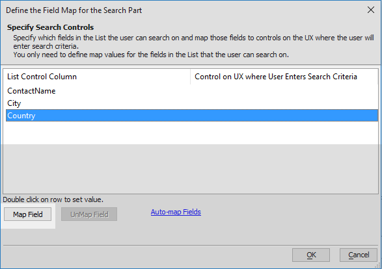Click the greyed-out UnMap Field button
This screenshot has height=269, width=382.
tap(89, 214)
